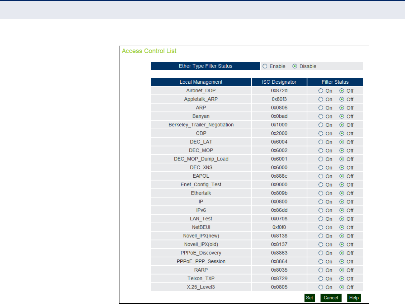Set Telxon_TXP filter to Off
Viewport: 405px width, 304px height.
click(342, 279)
